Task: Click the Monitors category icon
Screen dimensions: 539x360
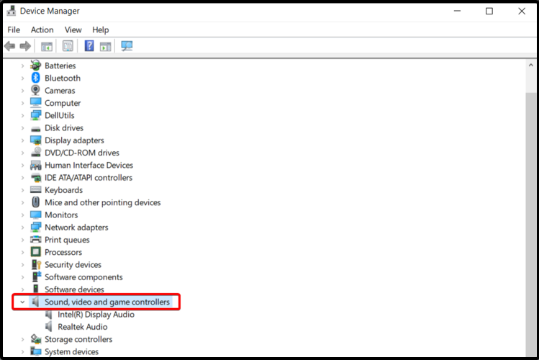Action: (x=35, y=215)
